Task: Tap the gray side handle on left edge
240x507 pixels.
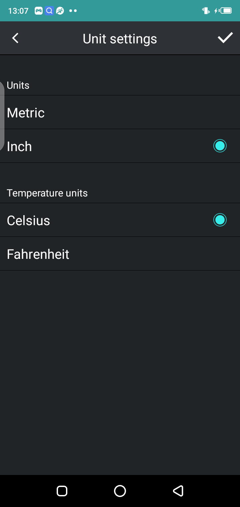Action: [2, 115]
